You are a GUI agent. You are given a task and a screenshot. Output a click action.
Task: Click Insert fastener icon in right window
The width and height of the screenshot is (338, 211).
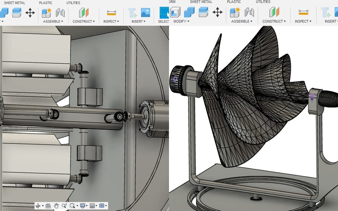(x=326, y=12)
